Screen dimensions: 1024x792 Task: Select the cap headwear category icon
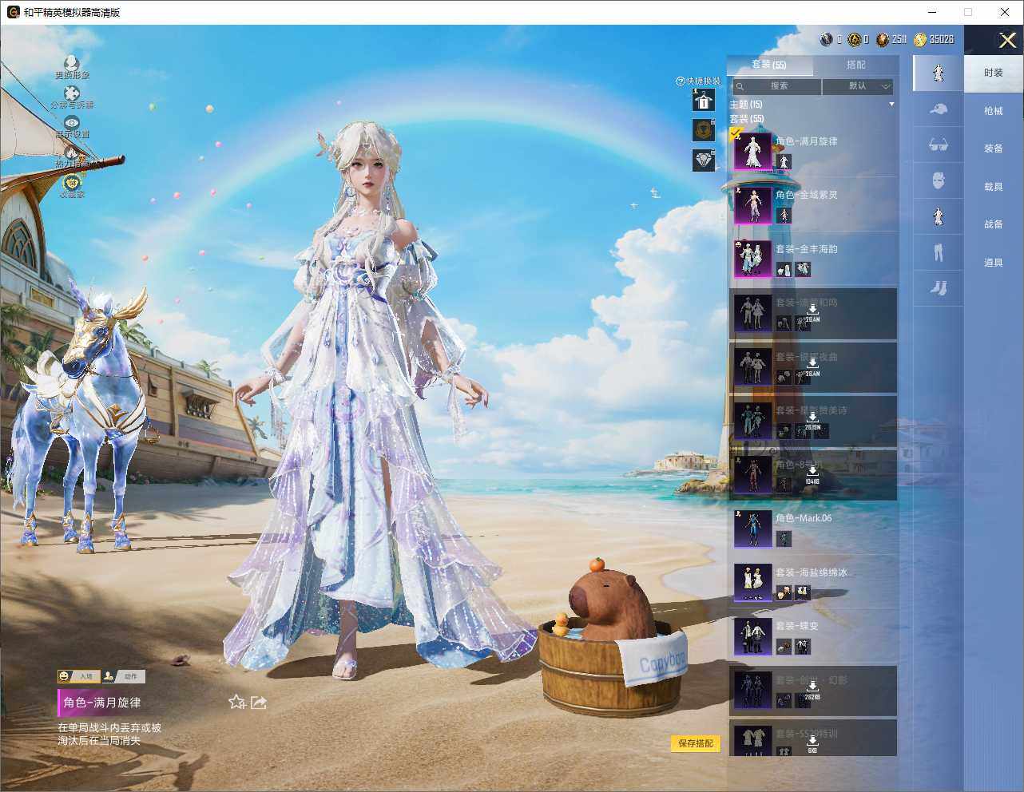pos(939,109)
